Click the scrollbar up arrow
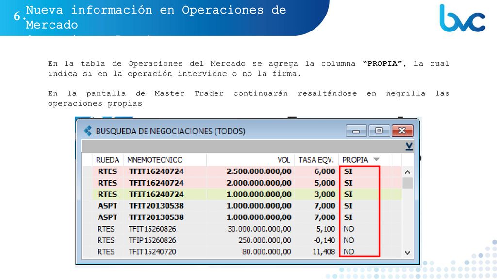The image size is (497, 279). pyautogui.click(x=408, y=172)
